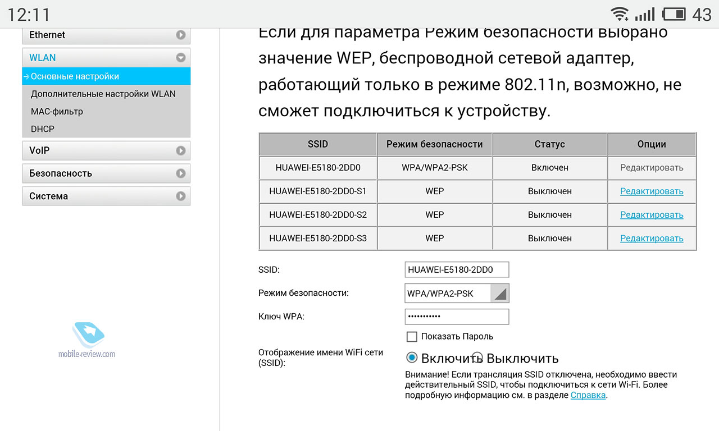The height and width of the screenshot is (431, 719).
Task: Select Основные настройки in WLAN menu
Action: coord(106,76)
